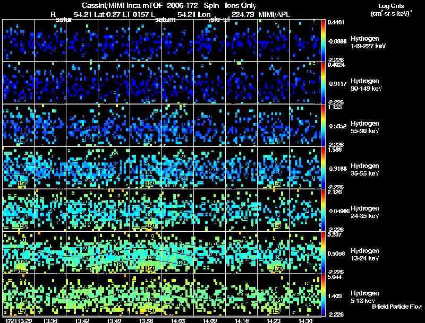Viewport: 425px width, 323px height.
Task: Click the '224.73' longitude value
Action: [x=243, y=14]
